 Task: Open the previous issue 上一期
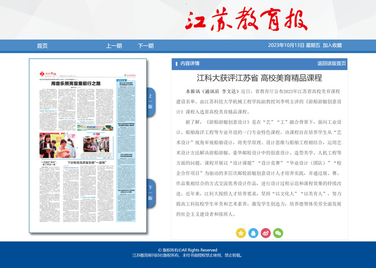click(114, 46)
